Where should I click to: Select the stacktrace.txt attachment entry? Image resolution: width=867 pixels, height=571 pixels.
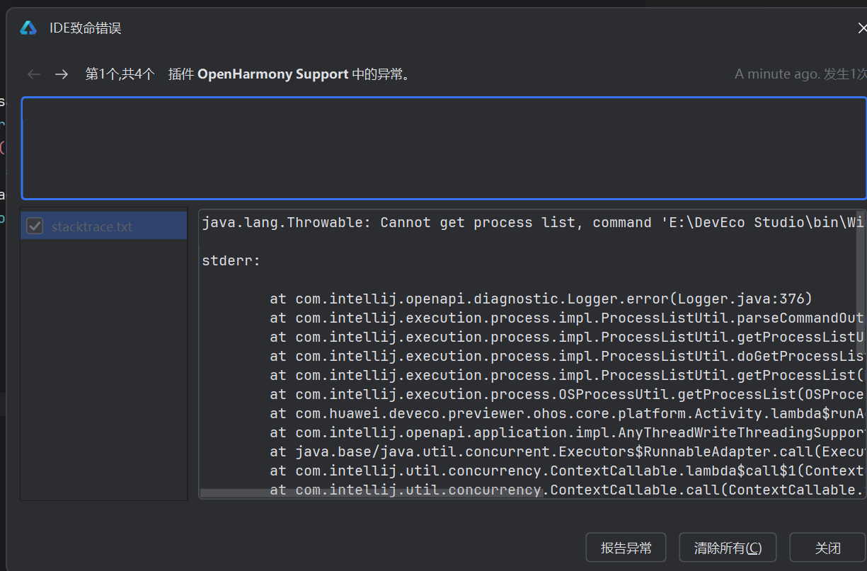(92, 227)
